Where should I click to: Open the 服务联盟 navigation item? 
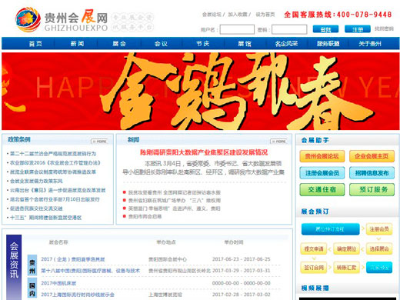pyautogui.click(x=328, y=44)
